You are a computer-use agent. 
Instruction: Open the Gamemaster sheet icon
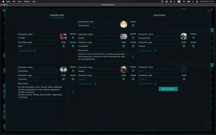(133, 25)
